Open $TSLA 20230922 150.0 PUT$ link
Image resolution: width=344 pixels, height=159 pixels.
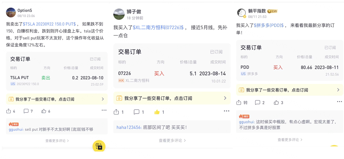click(49, 24)
